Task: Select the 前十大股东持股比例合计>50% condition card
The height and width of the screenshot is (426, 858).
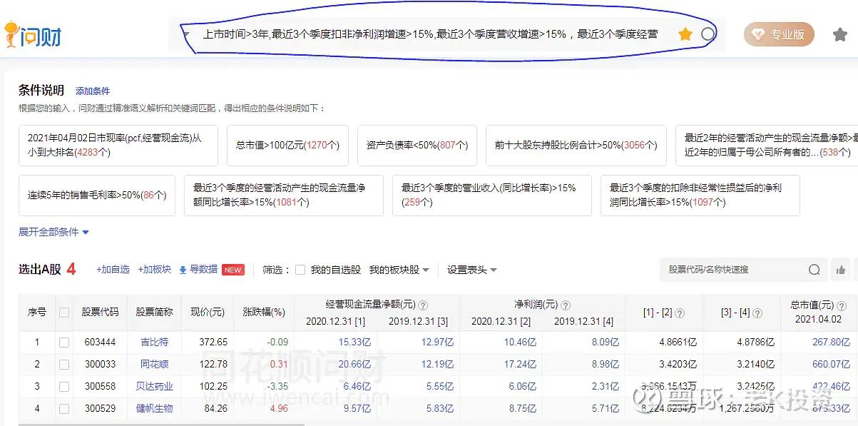Action: 576,145
